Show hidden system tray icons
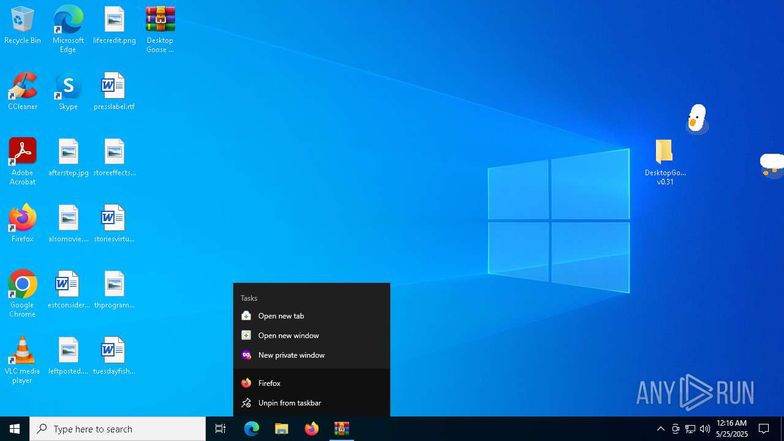This screenshot has height=441, width=784. (661, 429)
